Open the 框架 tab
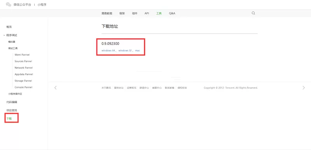The height and width of the screenshot is (150, 311). 122,14
